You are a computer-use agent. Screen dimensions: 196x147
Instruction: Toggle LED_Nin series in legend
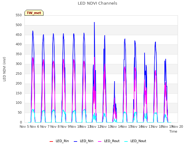(x=84, y=141)
